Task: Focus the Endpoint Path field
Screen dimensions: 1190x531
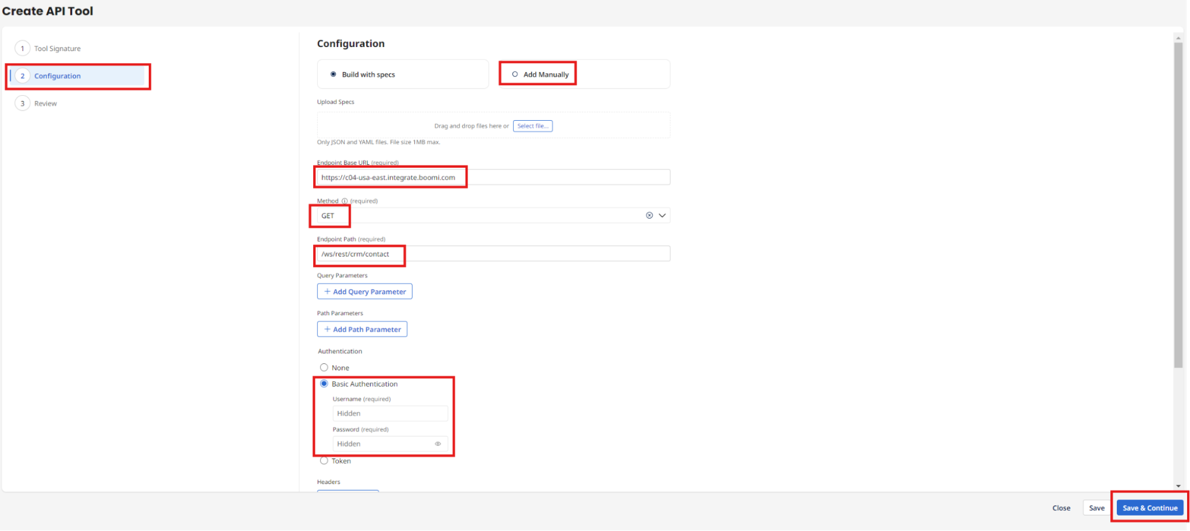Action: tap(494, 254)
